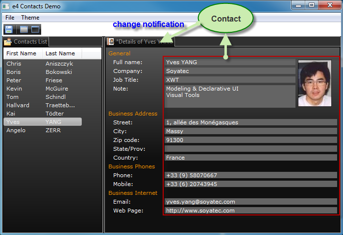Click the light theme window icon
This screenshot has width=343, height=235.
pos(24,29)
